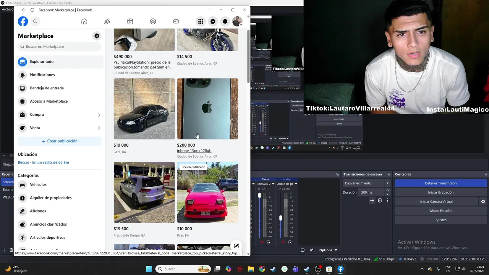Open the Anuncios clasificados category
489x275 pixels.
point(60,224)
